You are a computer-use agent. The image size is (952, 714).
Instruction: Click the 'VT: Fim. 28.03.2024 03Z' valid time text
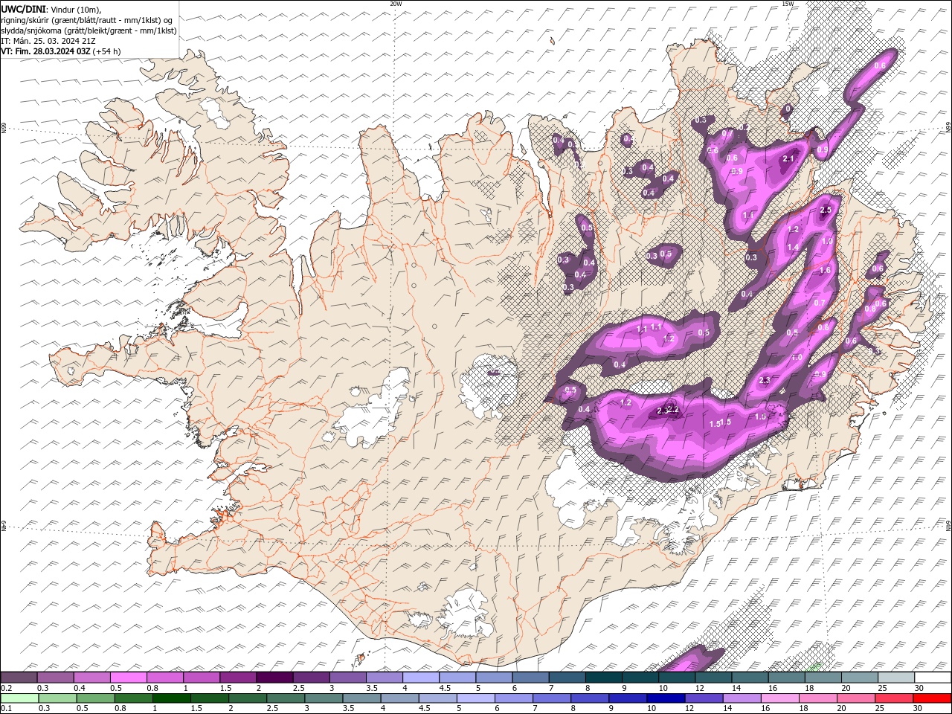tap(46, 51)
